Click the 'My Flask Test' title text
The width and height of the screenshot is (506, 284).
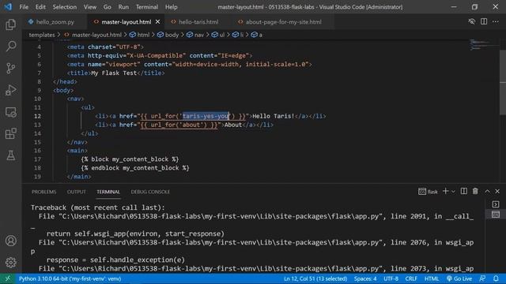click(x=114, y=73)
